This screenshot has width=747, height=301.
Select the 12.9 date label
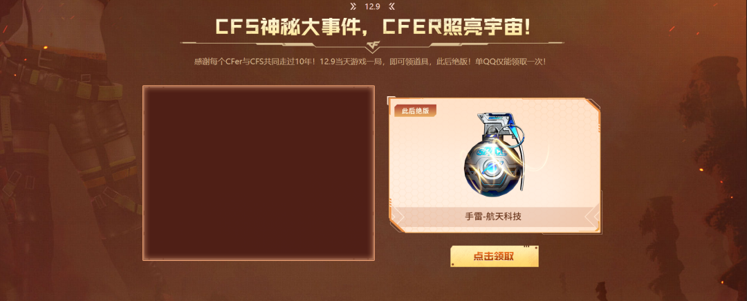point(372,6)
